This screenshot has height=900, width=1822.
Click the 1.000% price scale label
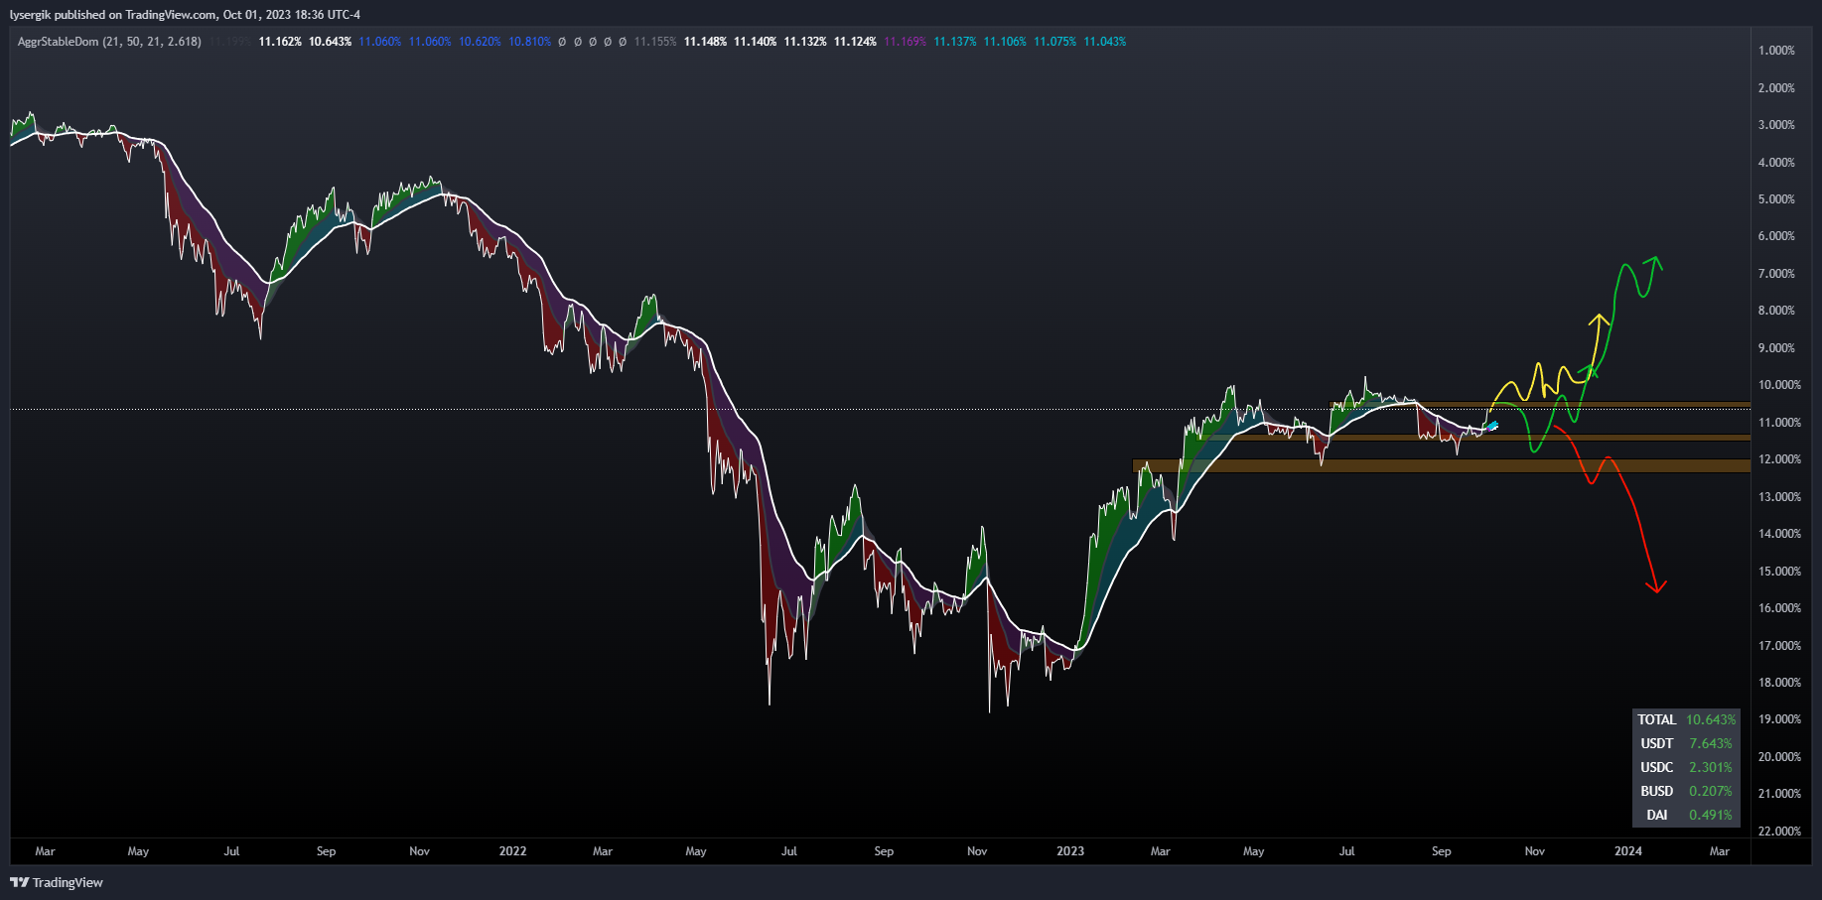coord(1776,51)
